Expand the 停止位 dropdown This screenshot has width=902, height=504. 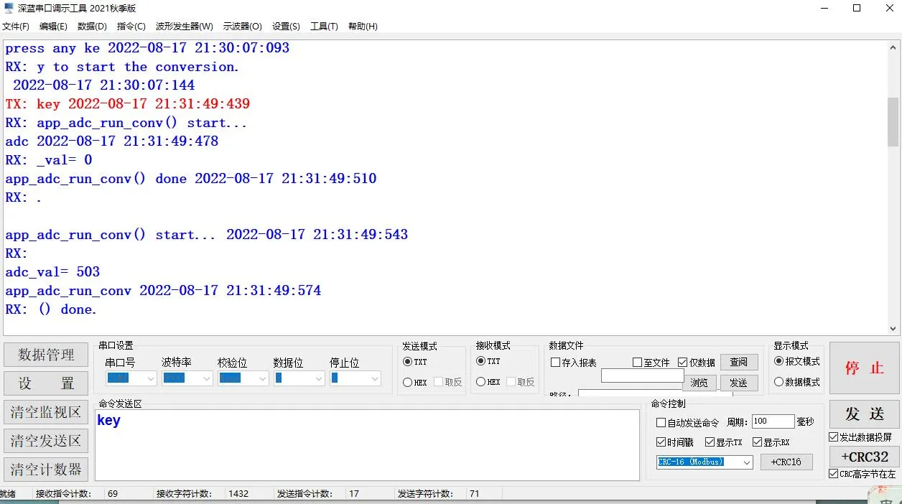click(375, 378)
